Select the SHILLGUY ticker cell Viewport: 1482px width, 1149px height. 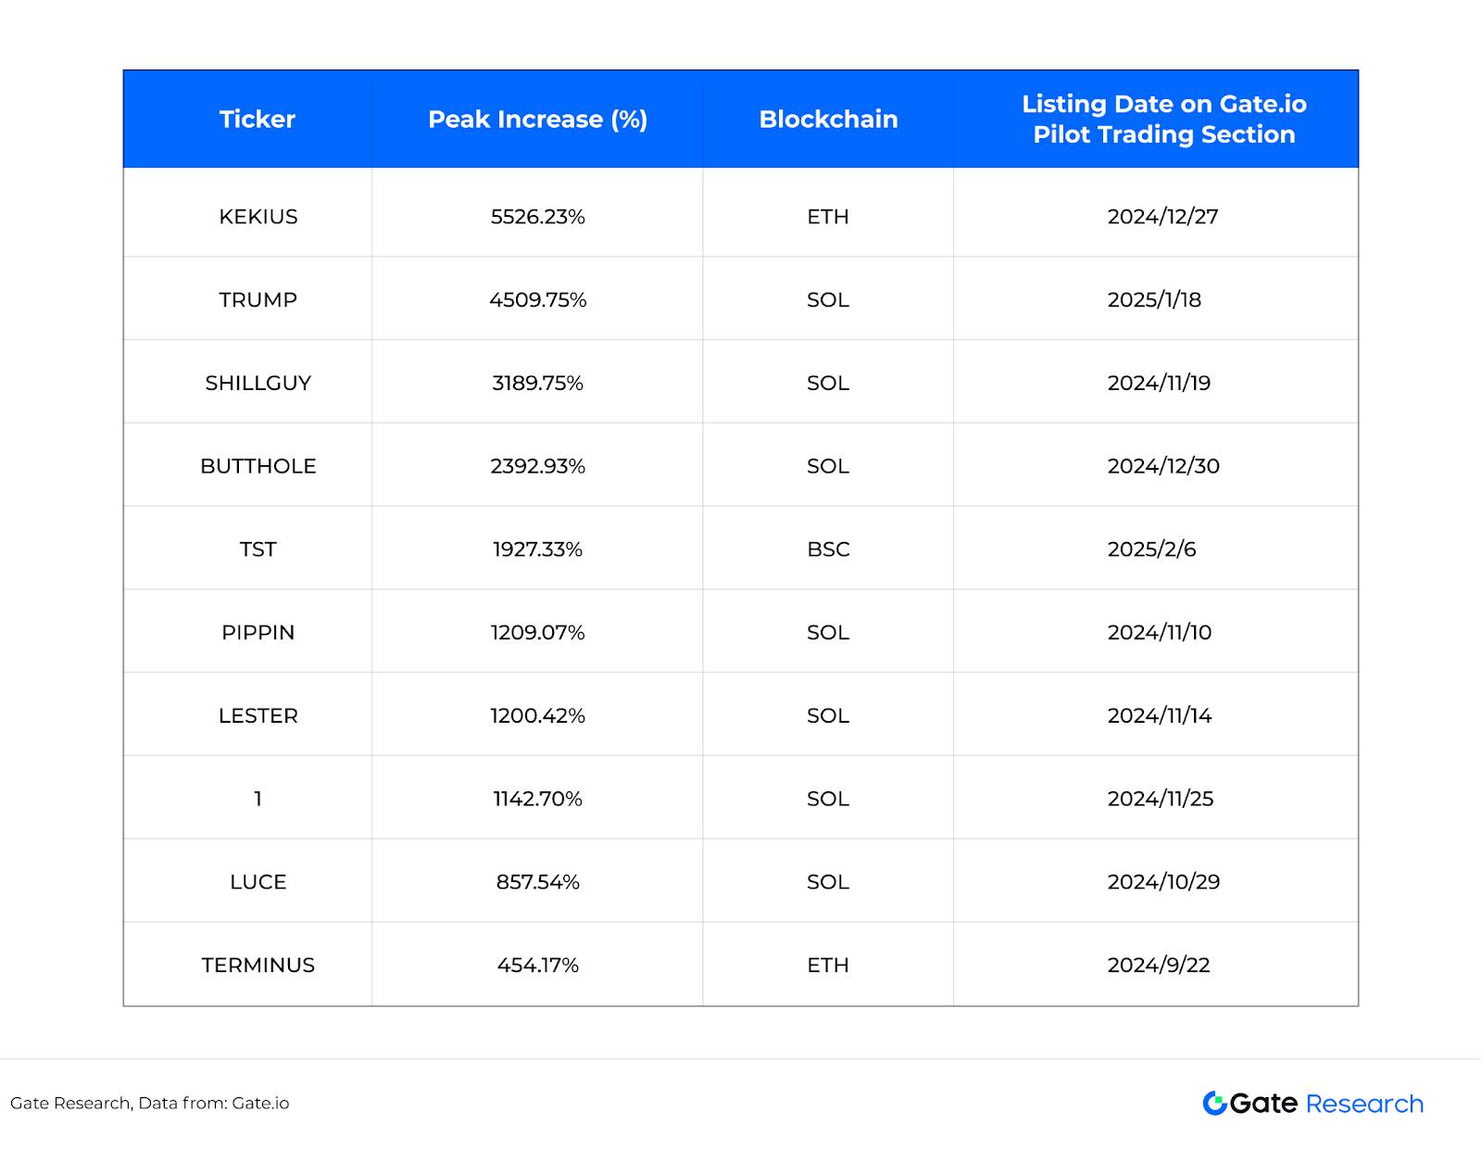pyautogui.click(x=258, y=383)
